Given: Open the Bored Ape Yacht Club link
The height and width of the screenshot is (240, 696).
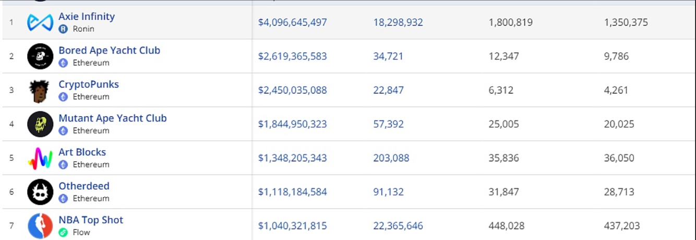Looking at the screenshot, I should click(x=109, y=51).
